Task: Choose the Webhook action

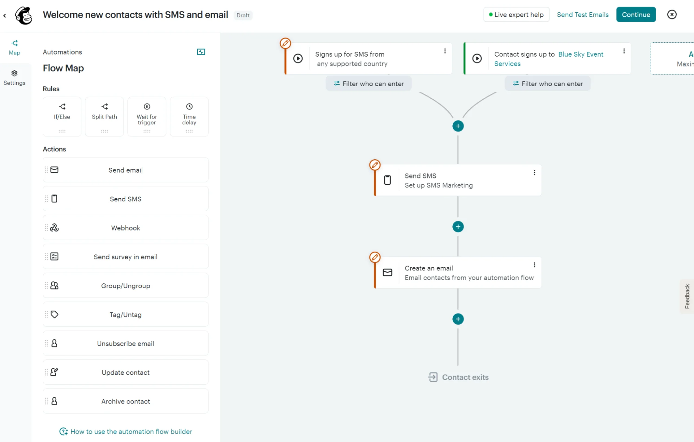Action: pyautogui.click(x=126, y=227)
